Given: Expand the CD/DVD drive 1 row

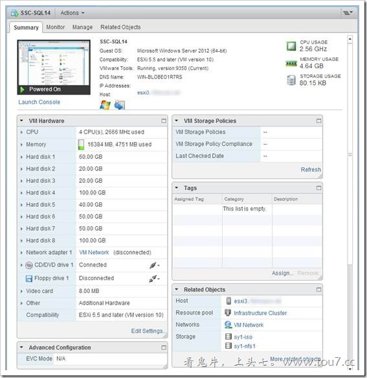Looking at the screenshot, I should click(21, 265).
